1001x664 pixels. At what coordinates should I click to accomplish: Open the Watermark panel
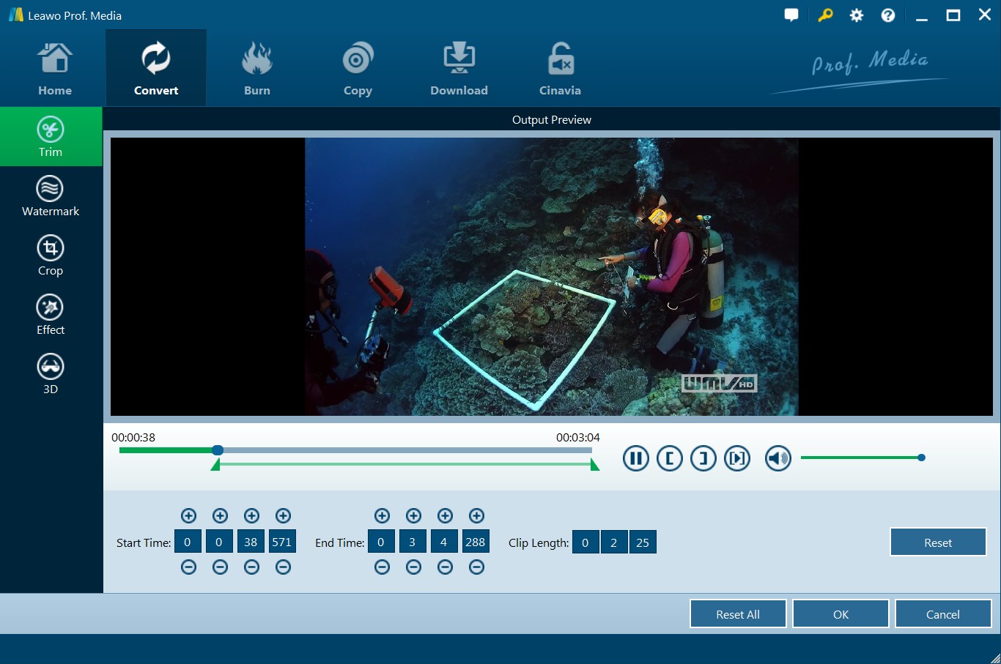point(50,195)
